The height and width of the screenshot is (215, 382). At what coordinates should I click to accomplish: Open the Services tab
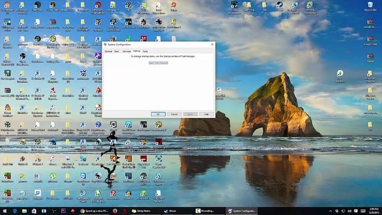127,51
